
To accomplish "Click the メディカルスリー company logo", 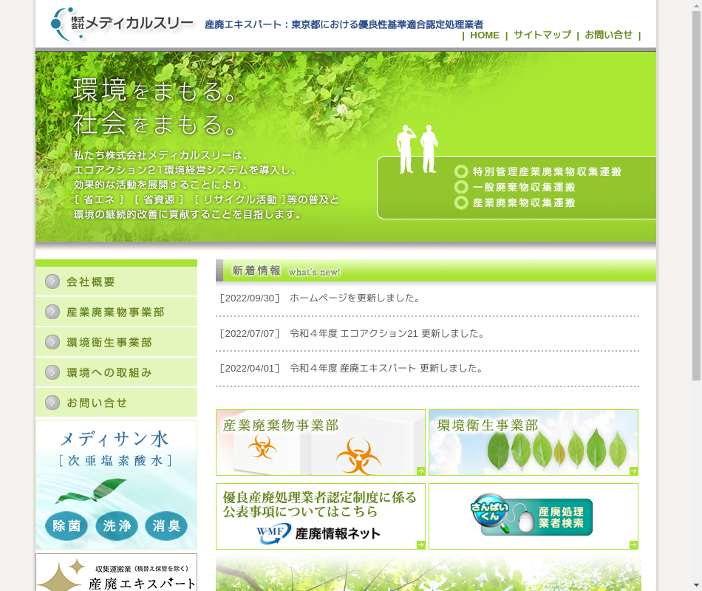I will [x=122, y=24].
